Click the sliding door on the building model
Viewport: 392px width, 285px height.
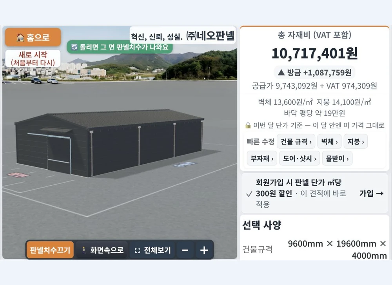pyautogui.click(x=58, y=155)
